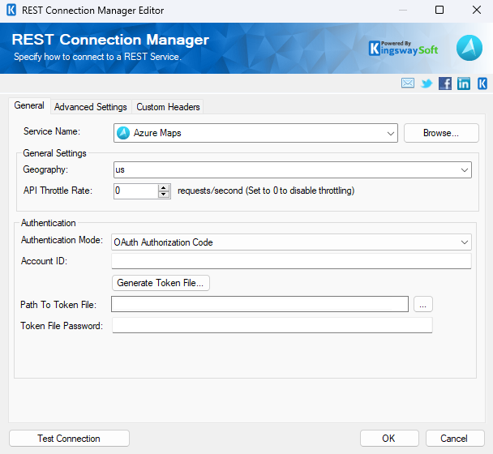493x454 pixels.
Task: Click the 'OAuth Authorization Code' value
Action: 163,242
